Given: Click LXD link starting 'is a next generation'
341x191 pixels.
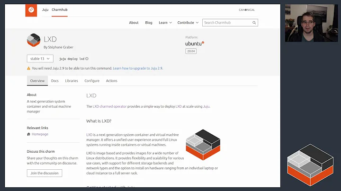Looking at the screenshot, I should 90,135.
